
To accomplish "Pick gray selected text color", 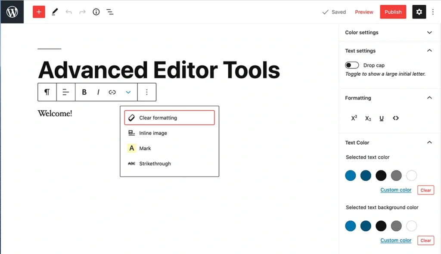I will coord(396,176).
